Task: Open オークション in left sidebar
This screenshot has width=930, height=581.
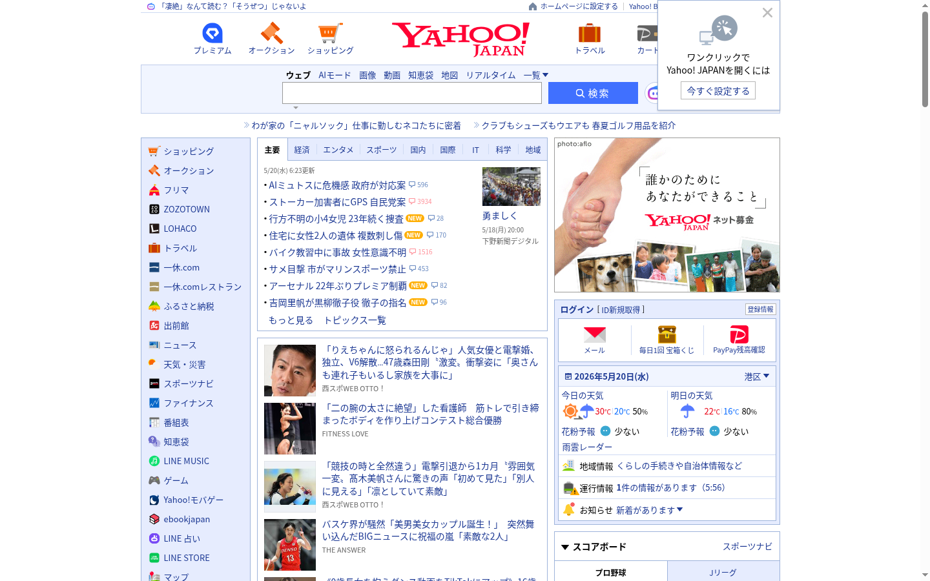Action: click(189, 170)
